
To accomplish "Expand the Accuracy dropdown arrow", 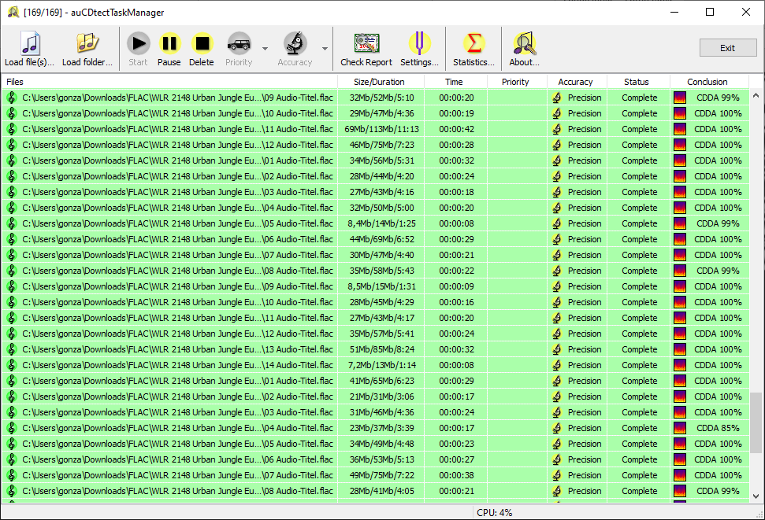I will [x=325, y=49].
